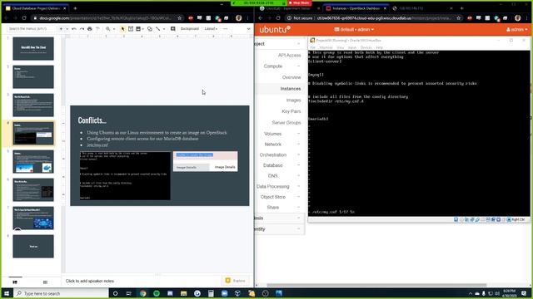Select the line tool icon
This screenshot has height=299, width=533.
(x=158, y=29)
